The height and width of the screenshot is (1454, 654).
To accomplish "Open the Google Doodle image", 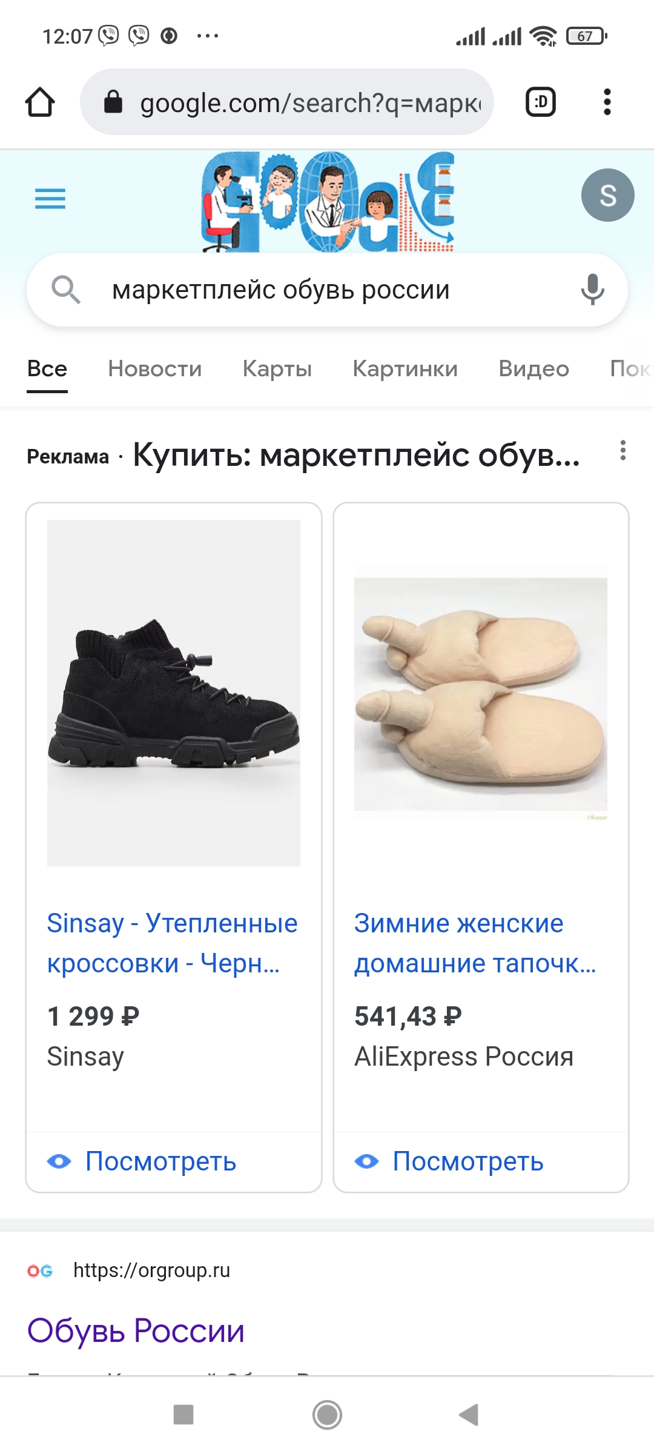I will [328, 202].
